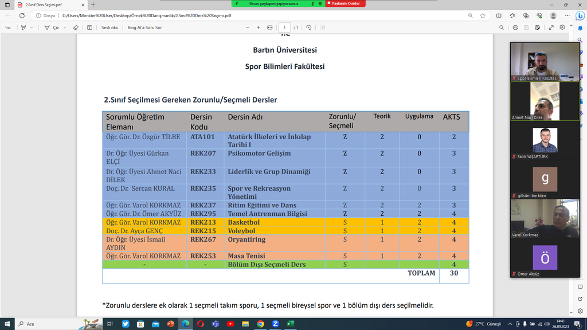Open Bing AI'a Soru Sor
The image size is (587, 330).
144,27
